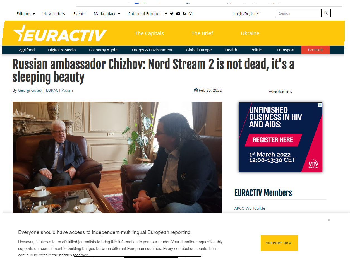Close the HIV advertisement banner
Viewport: 350px width, 258px height.
(x=320, y=105)
